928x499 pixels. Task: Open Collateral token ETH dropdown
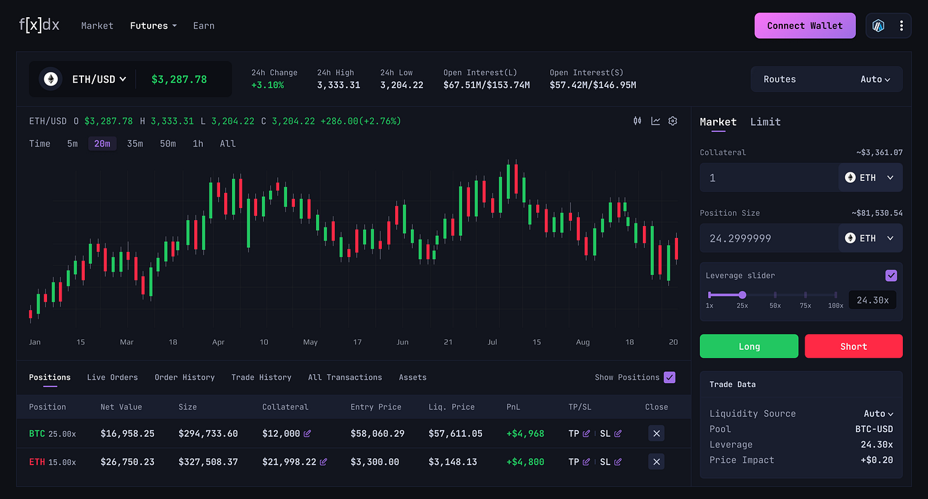pyautogui.click(x=870, y=178)
